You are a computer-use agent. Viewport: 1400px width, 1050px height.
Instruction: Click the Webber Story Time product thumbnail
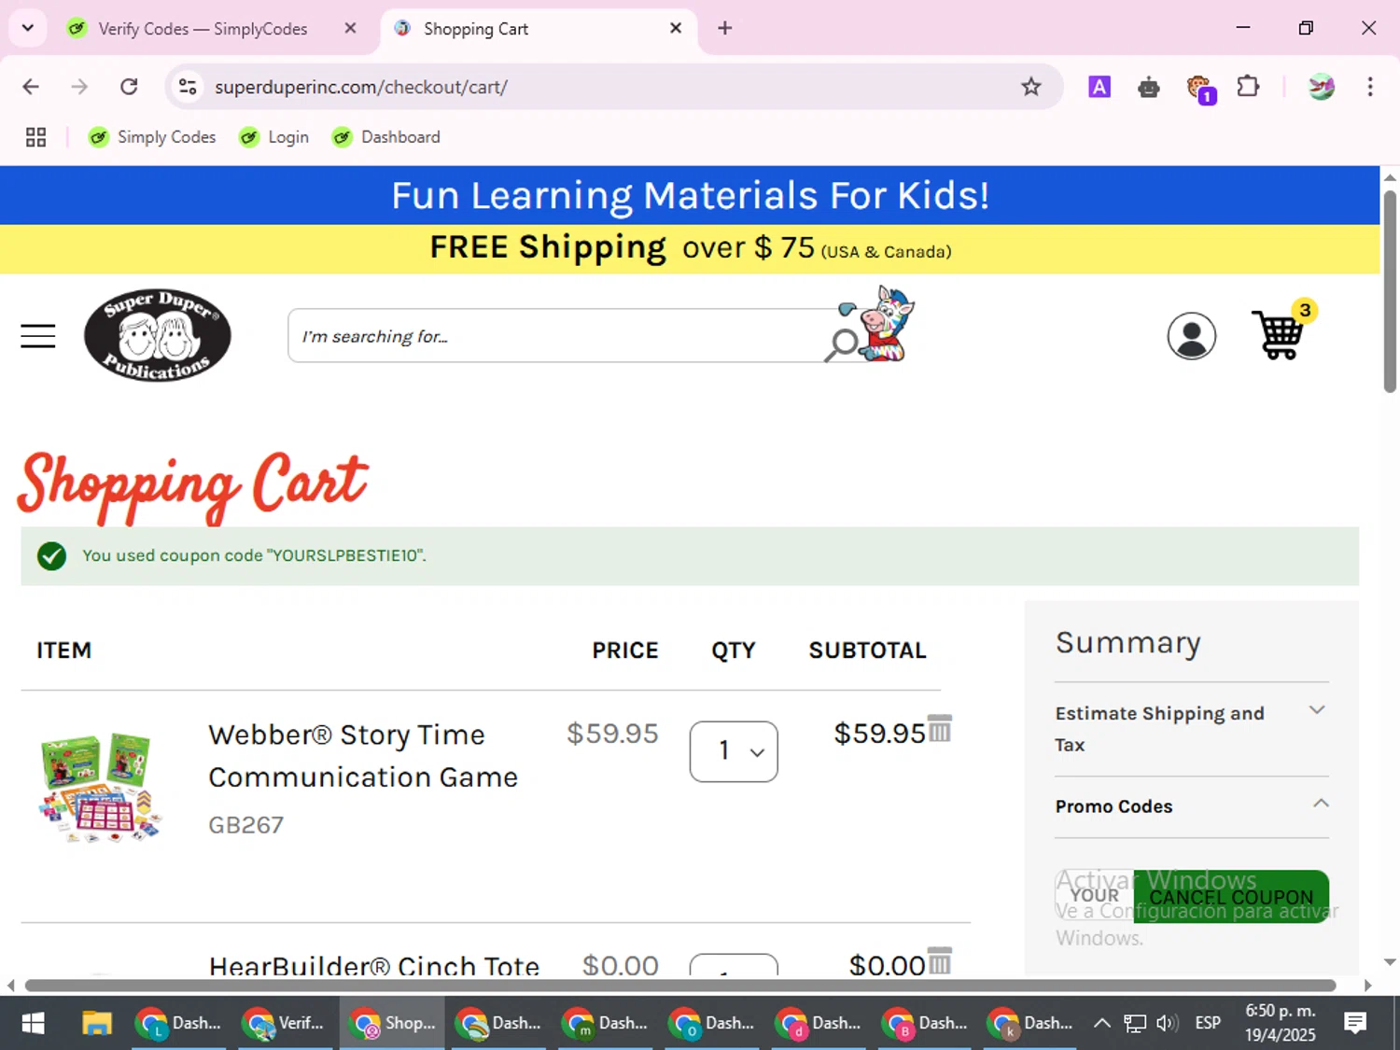click(x=101, y=788)
